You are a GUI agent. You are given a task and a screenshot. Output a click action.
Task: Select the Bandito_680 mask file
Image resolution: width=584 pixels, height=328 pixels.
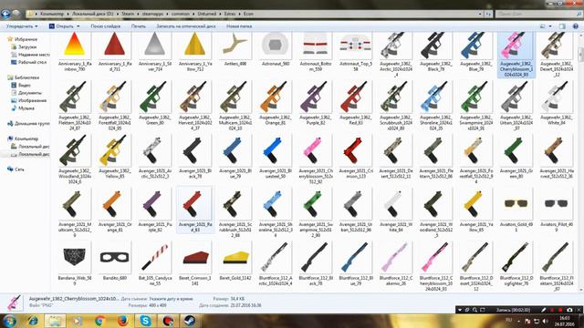click(115, 261)
